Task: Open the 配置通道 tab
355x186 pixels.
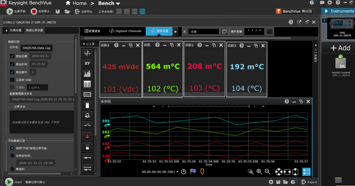Action: pyautogui.click(x=92, y=31)
